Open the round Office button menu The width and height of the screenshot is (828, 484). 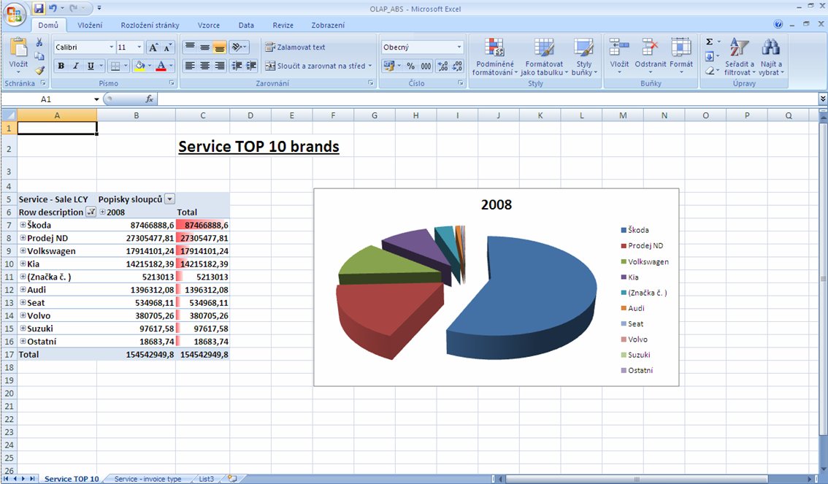click(15, 15)
